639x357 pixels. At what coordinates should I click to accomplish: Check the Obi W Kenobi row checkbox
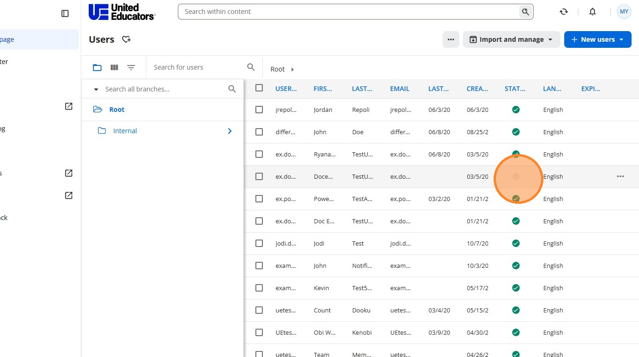point(259,332)
